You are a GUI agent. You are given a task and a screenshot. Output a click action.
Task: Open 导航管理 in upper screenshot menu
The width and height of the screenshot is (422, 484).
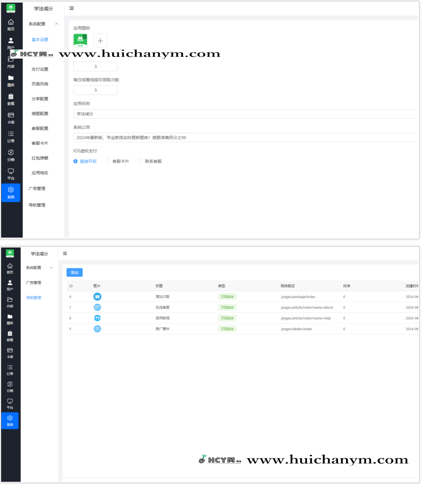pos(37,205)
